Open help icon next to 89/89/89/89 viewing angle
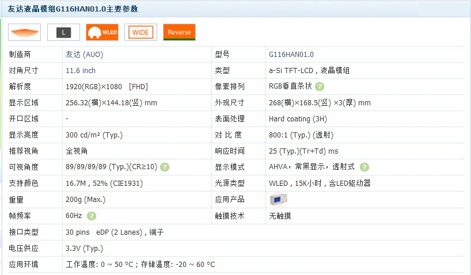 (165, 167)
